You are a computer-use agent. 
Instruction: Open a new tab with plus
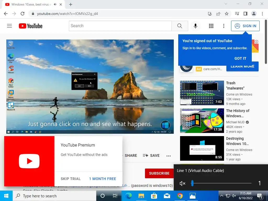(71, 4)
